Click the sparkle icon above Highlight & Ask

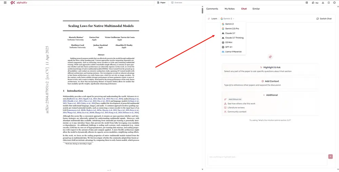coord(270,57)
